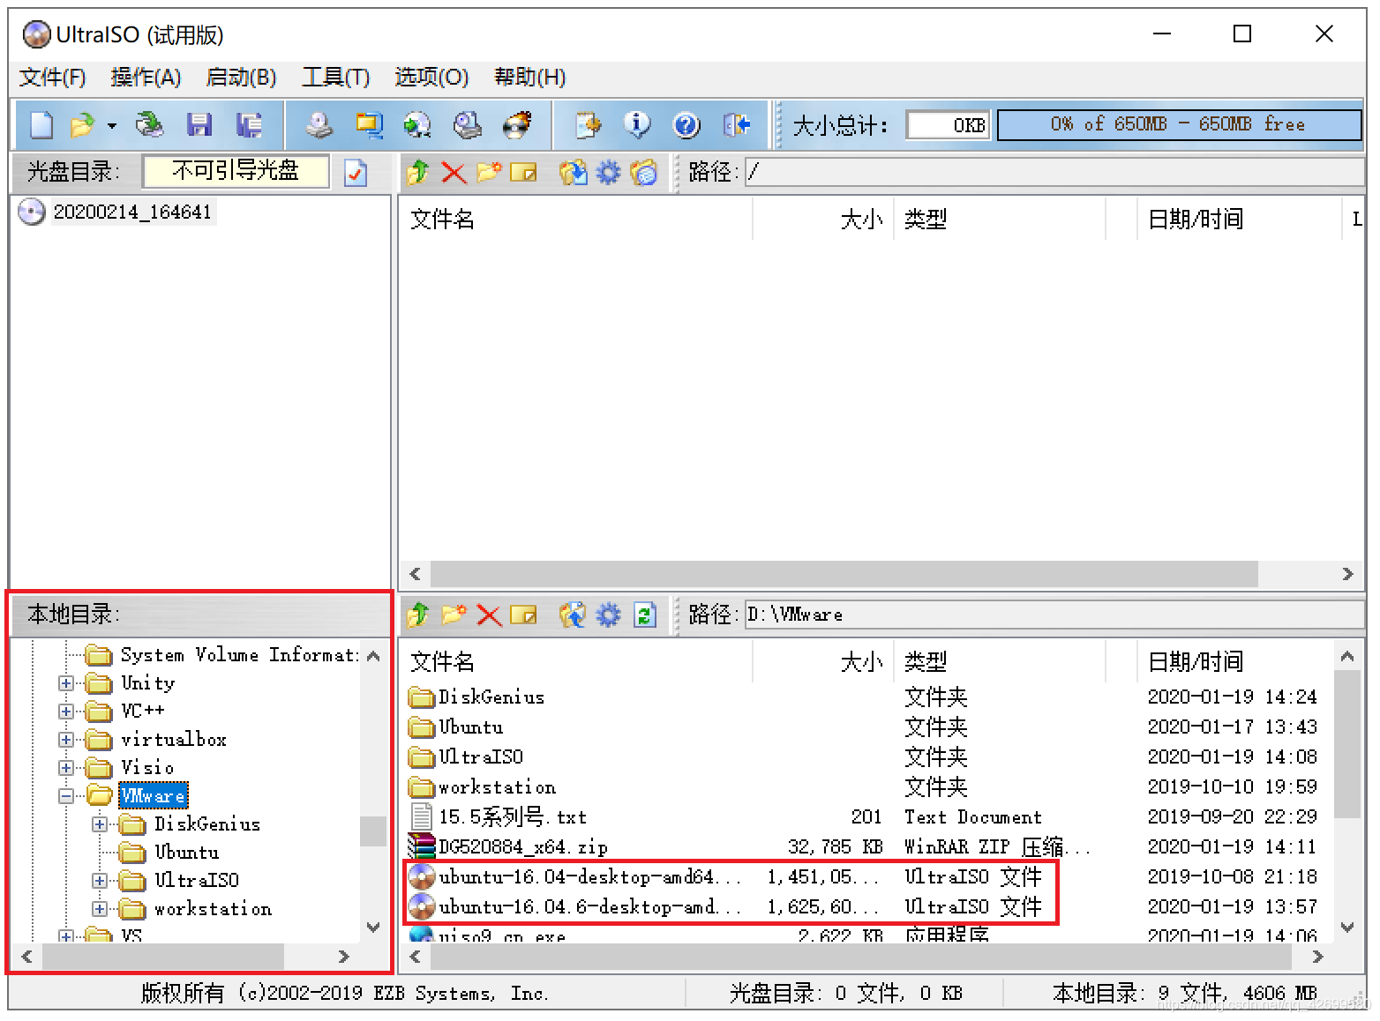1380x1021 pixels.
Task: Click the New folder icon in disc toolbar
Action: click(489, 172)
